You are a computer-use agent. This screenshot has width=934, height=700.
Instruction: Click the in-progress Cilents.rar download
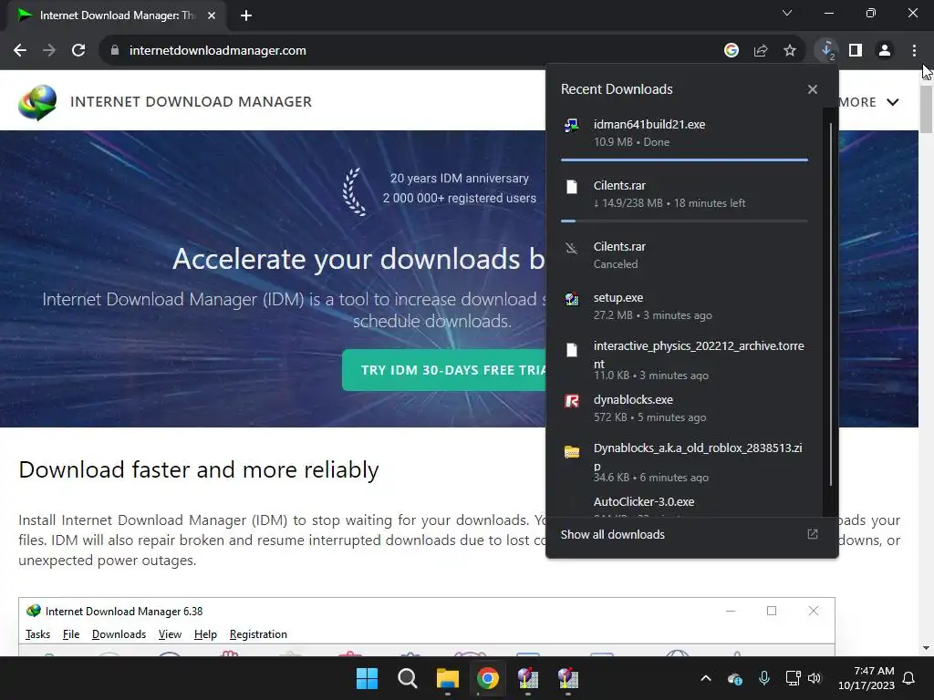(684, 194)
